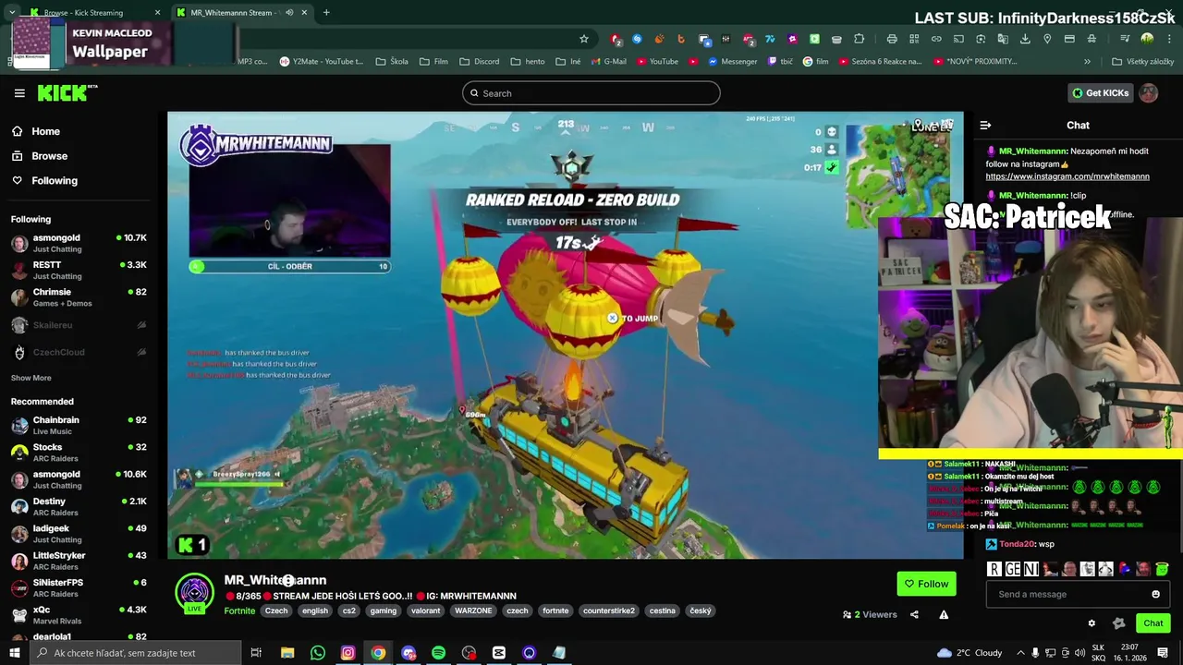Open ladigeek recommended channel
Screen dimensions: 1183x665
pyautogui.click(x=79, y=534)
